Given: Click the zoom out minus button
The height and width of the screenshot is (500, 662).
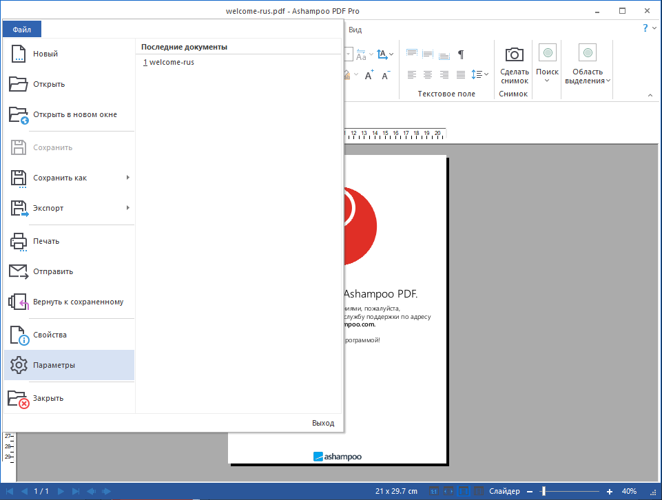Looking at the screenshot, I should 530,492.
